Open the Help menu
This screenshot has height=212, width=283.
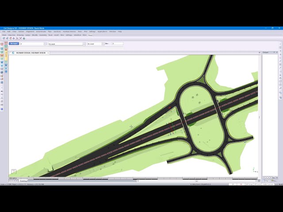pos(120,31)
